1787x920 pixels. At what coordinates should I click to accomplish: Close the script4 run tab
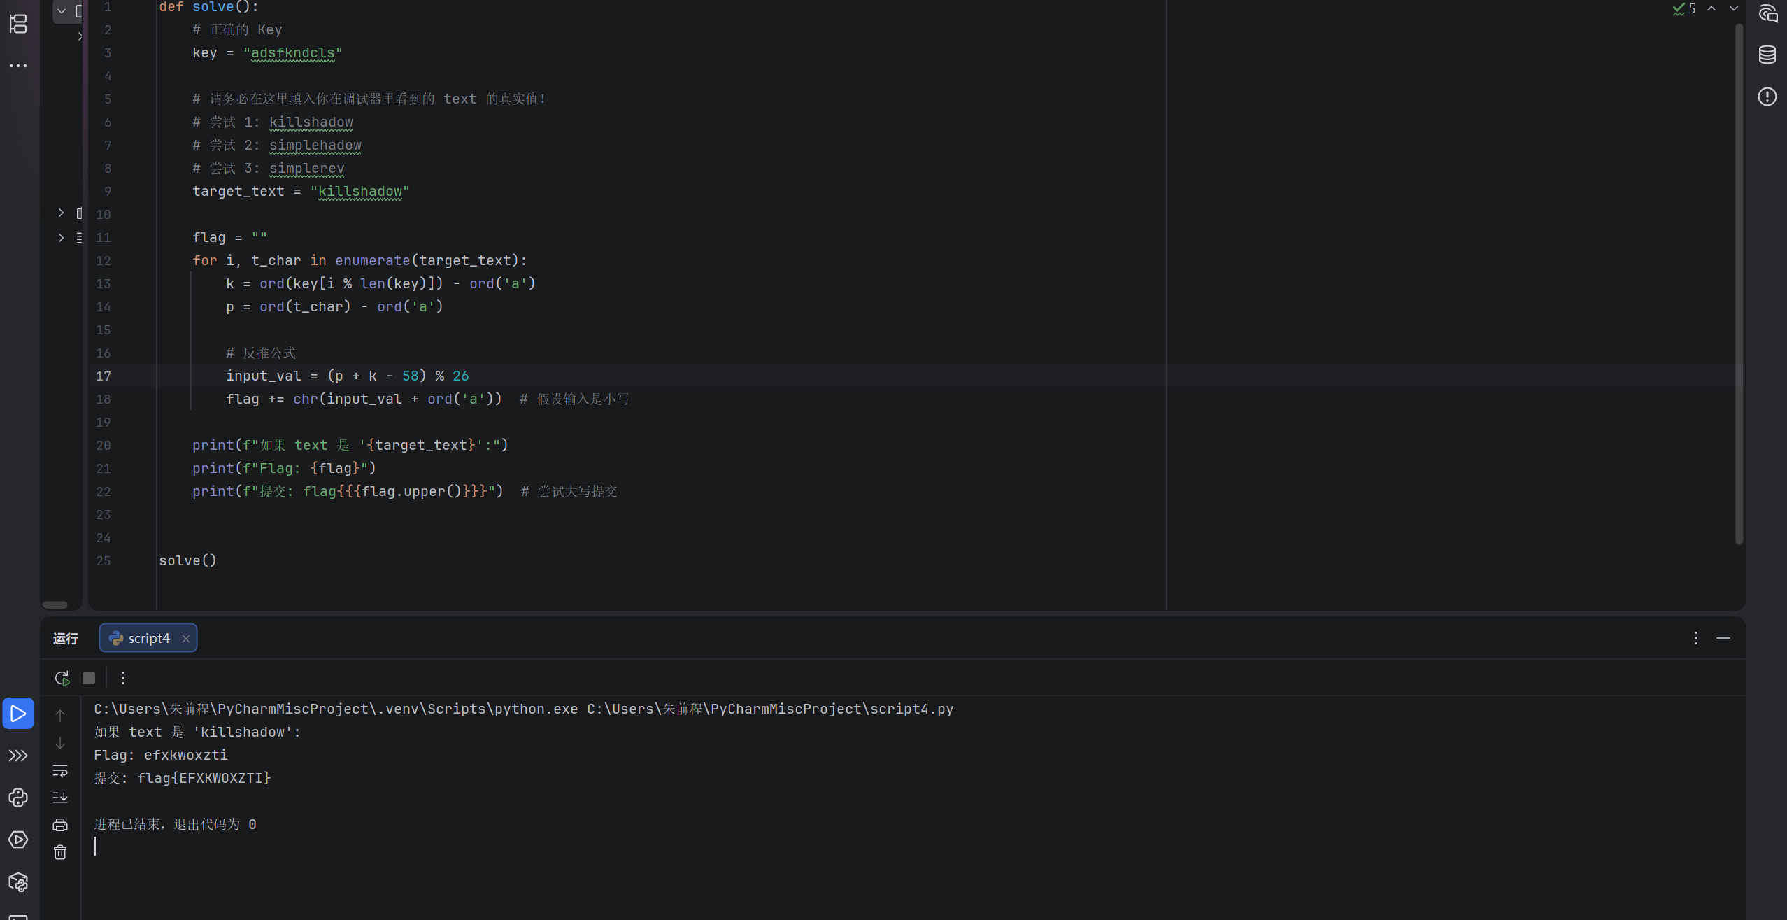point(186,639)
